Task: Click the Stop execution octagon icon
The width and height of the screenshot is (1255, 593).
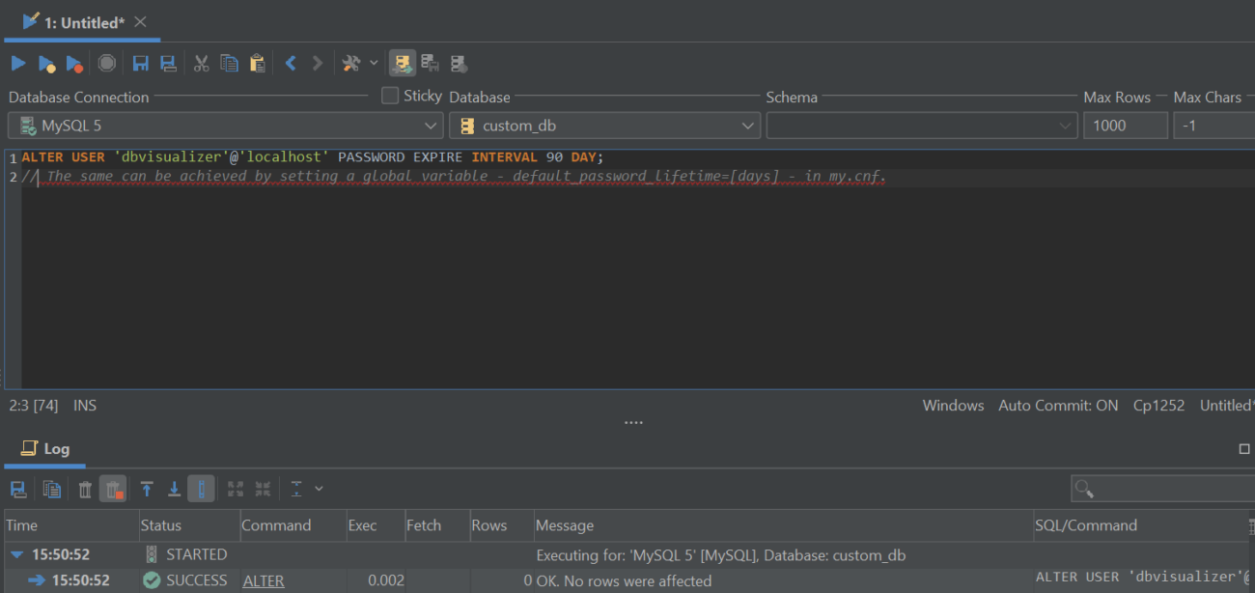Action: coord(106,63)
